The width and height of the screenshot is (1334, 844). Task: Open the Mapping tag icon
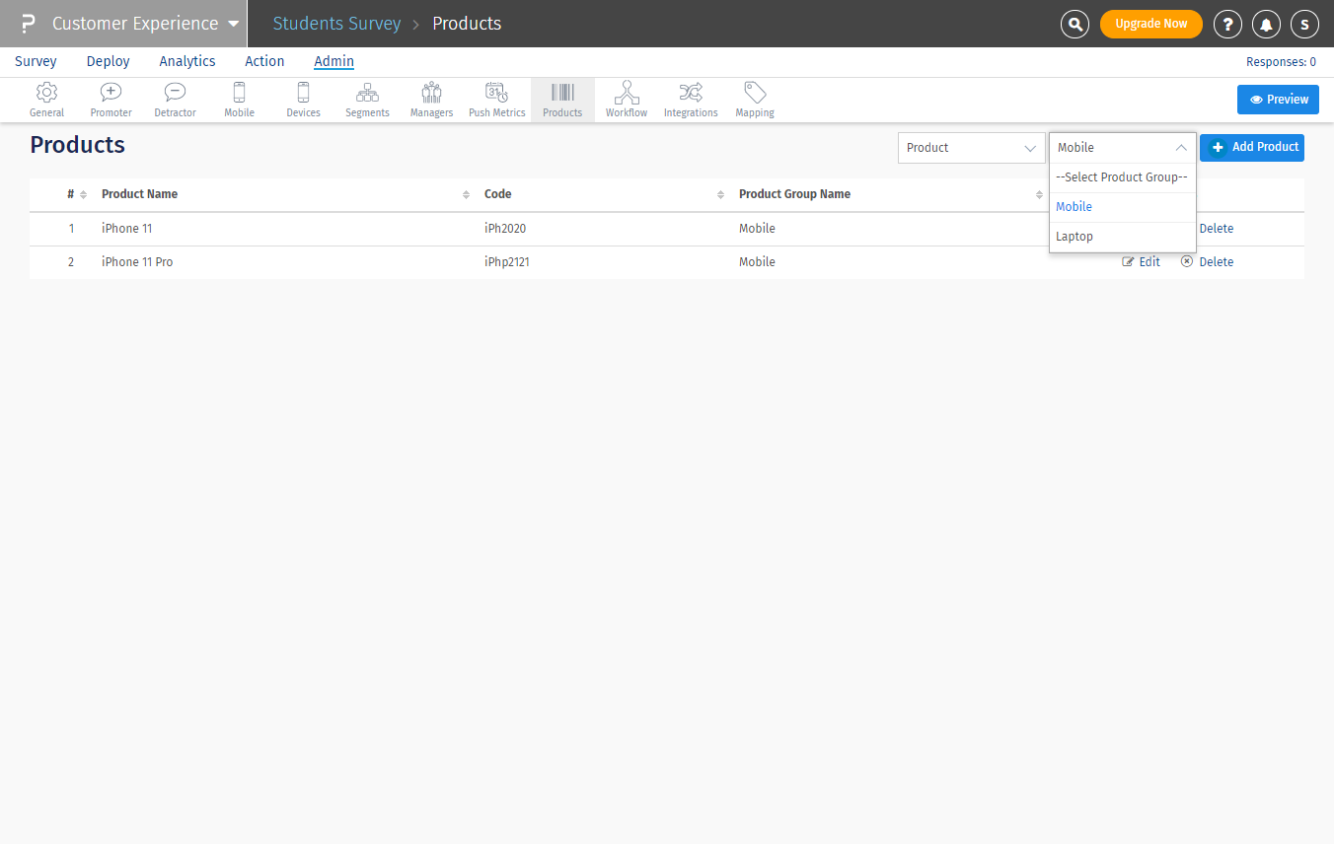click(x=755, y=94)
